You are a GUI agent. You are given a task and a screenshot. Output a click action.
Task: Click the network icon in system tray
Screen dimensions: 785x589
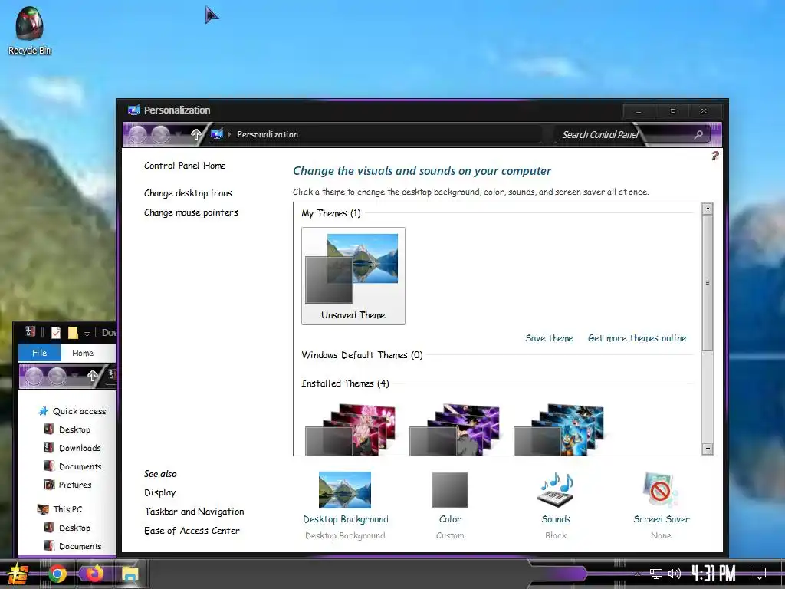click(x=655, y=574)
